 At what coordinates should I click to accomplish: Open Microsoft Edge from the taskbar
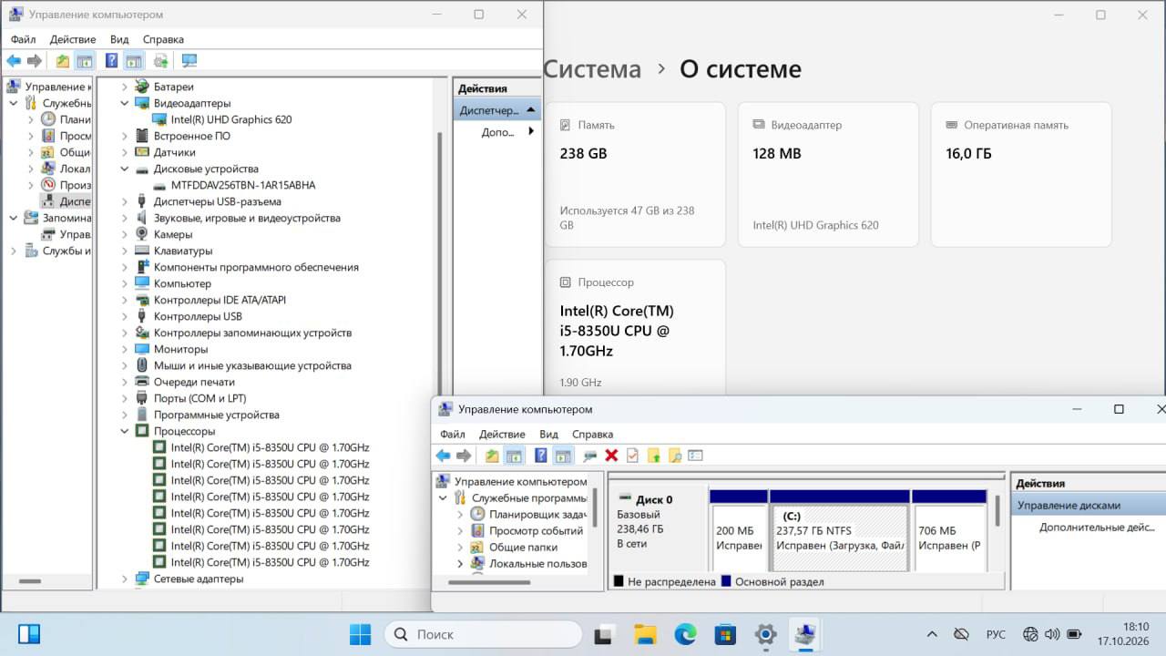(x=685, y=634)
